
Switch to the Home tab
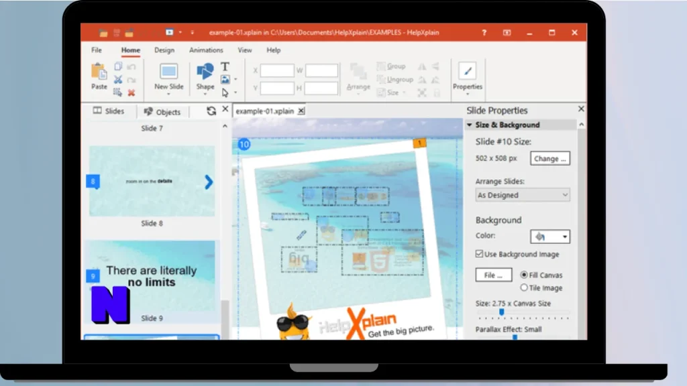[x=131, y=50]
